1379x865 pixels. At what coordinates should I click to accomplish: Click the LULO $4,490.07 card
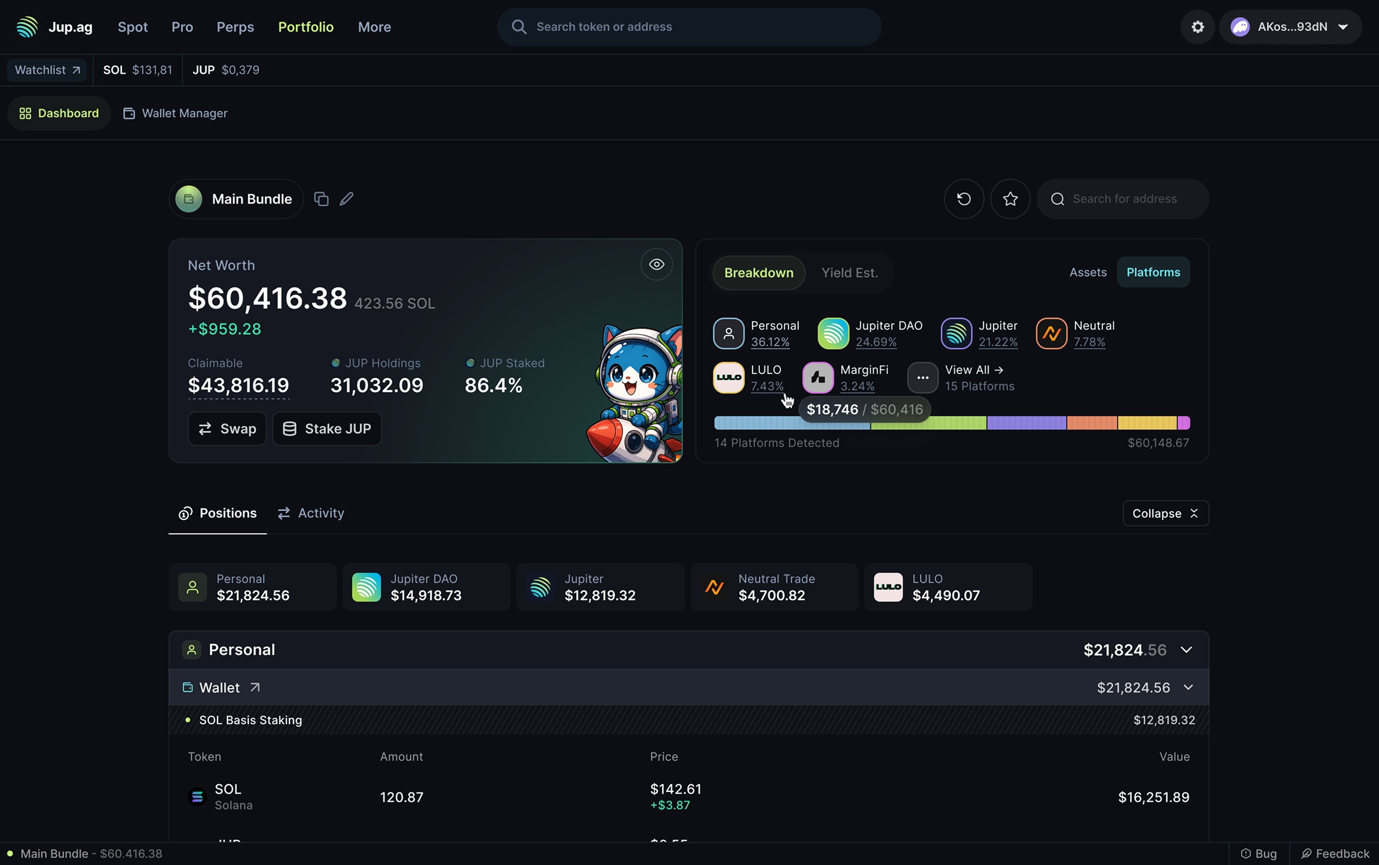948,587
